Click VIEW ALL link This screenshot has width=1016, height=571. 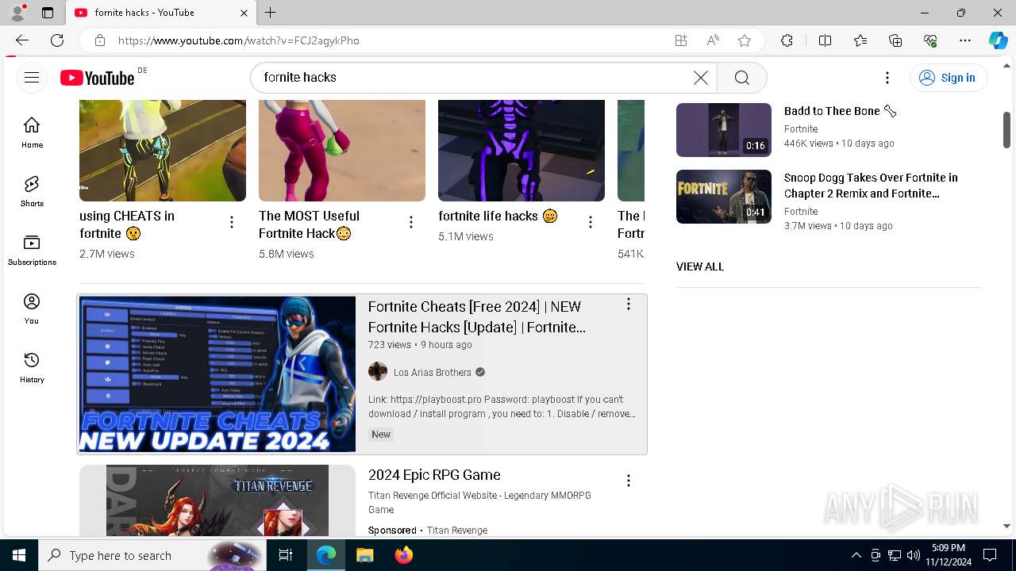[700, 266]
